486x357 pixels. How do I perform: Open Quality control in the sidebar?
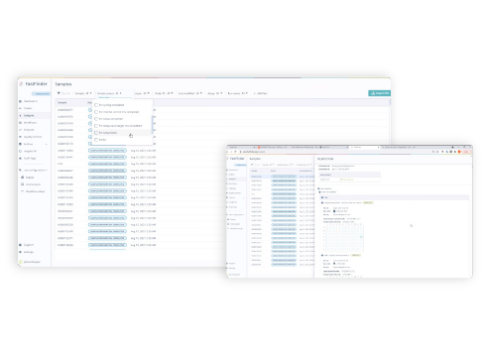(31, 137)
